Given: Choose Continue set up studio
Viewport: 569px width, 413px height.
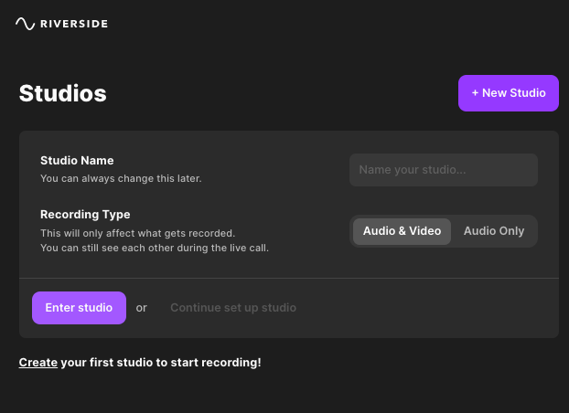Looking at the screenshot, I should 233,308.
